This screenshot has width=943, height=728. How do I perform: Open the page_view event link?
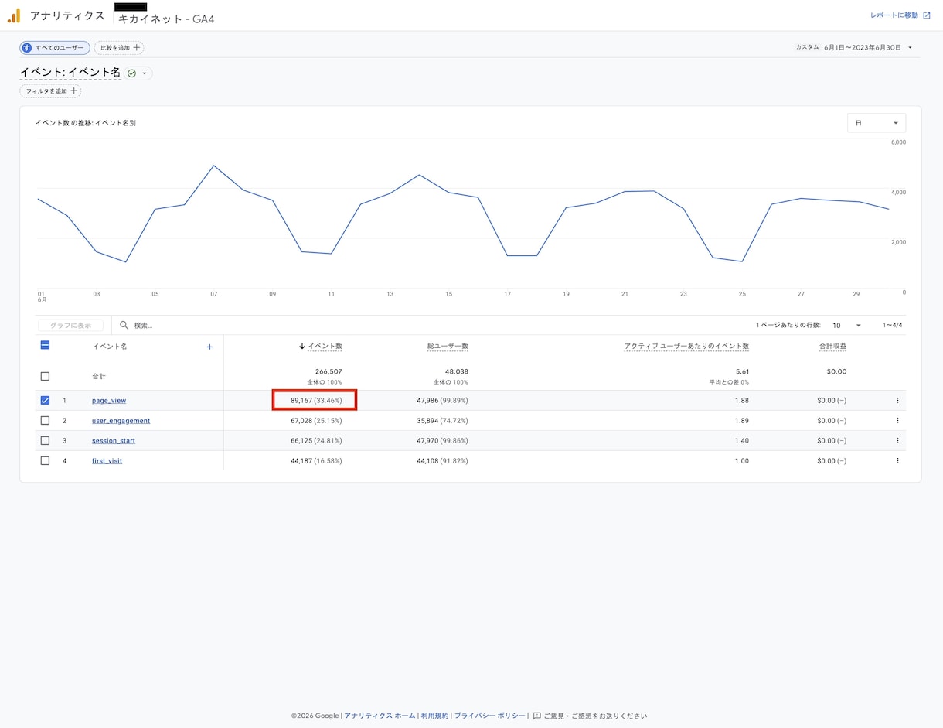click(x=109, y=401)
